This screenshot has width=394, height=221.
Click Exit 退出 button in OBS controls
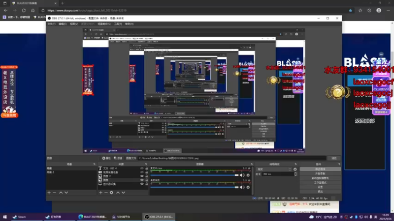pos(320,192)
